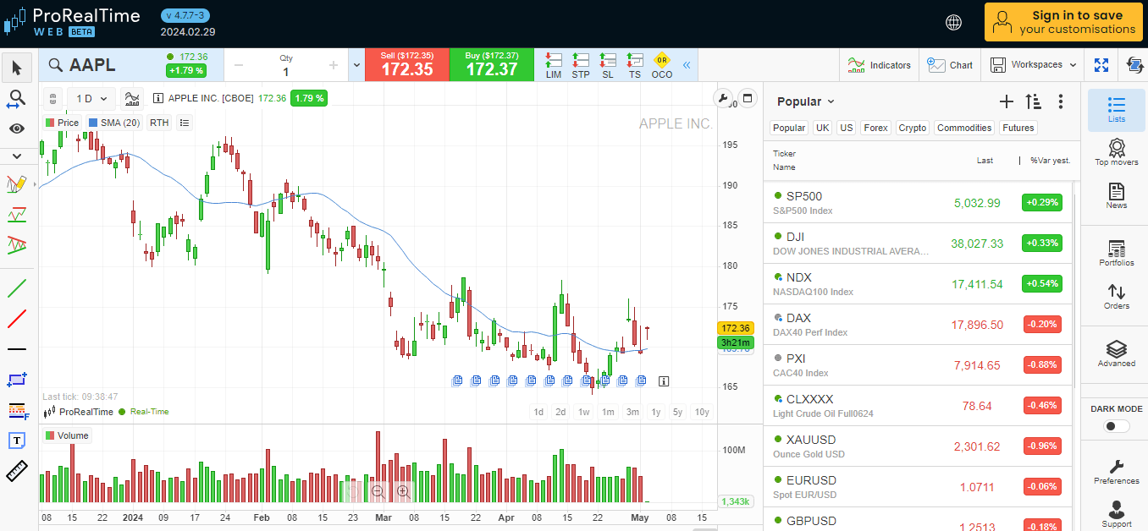Screen dimensions: 1148x531
Task: Toggle the Dark Mode switch
Action: (1116, 426)
